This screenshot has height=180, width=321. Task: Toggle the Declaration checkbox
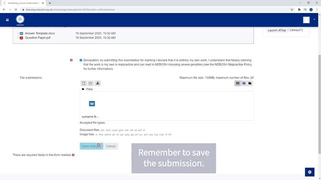pos(81,60)
